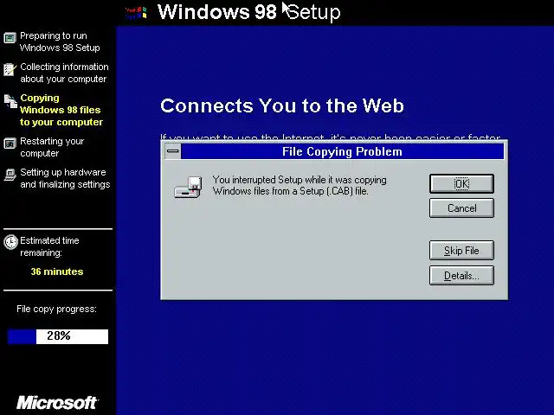Click the Copying Windows 98 files icon
The height and width of the screenshot is (415, 554).
pyautogui.click(x=10, y=101)
